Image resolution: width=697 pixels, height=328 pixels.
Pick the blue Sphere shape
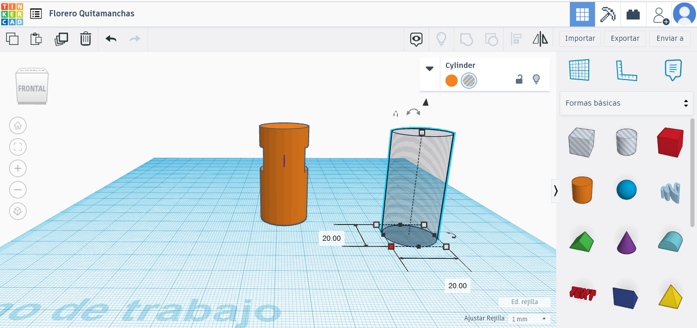pos(627,190)
